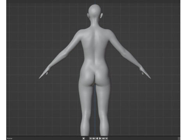
Task: Jump to the previous keyframe
Action: (x=94, y=138)
